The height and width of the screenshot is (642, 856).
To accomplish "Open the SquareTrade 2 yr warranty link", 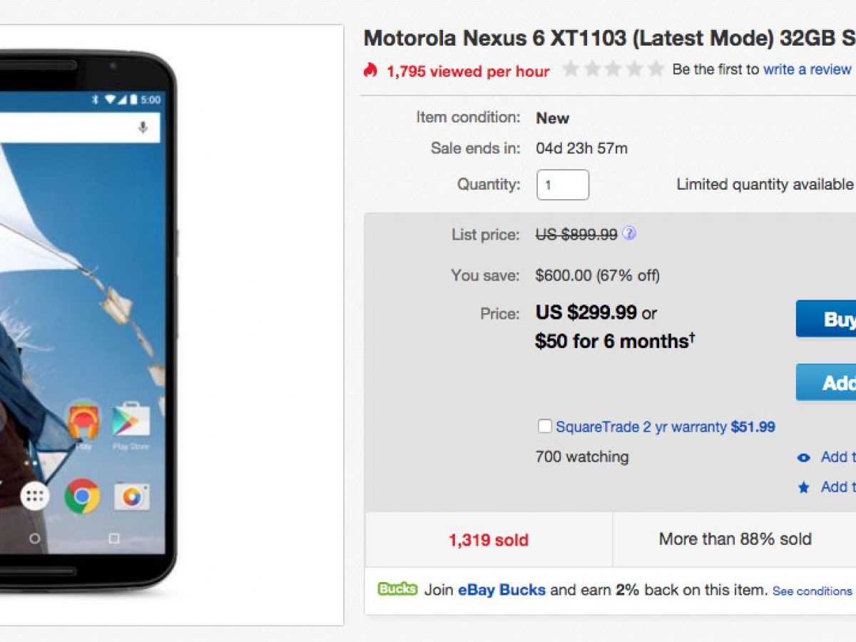I will pos(642,427).
